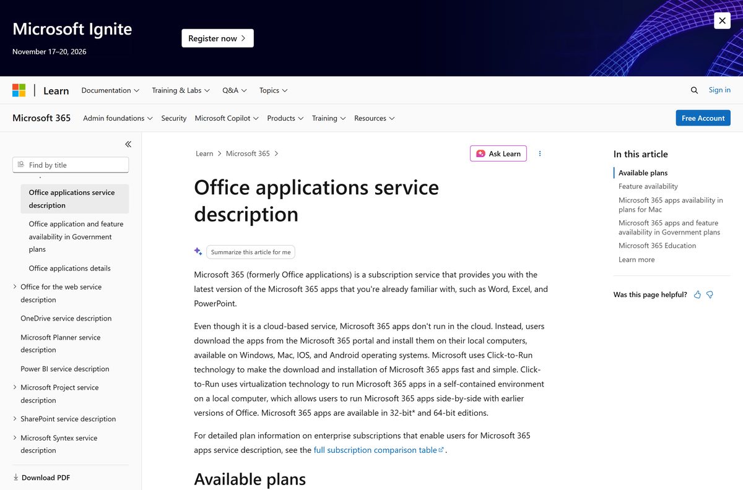
Task: Click the thumbs up helpful icon
Action: pos(697,294)
